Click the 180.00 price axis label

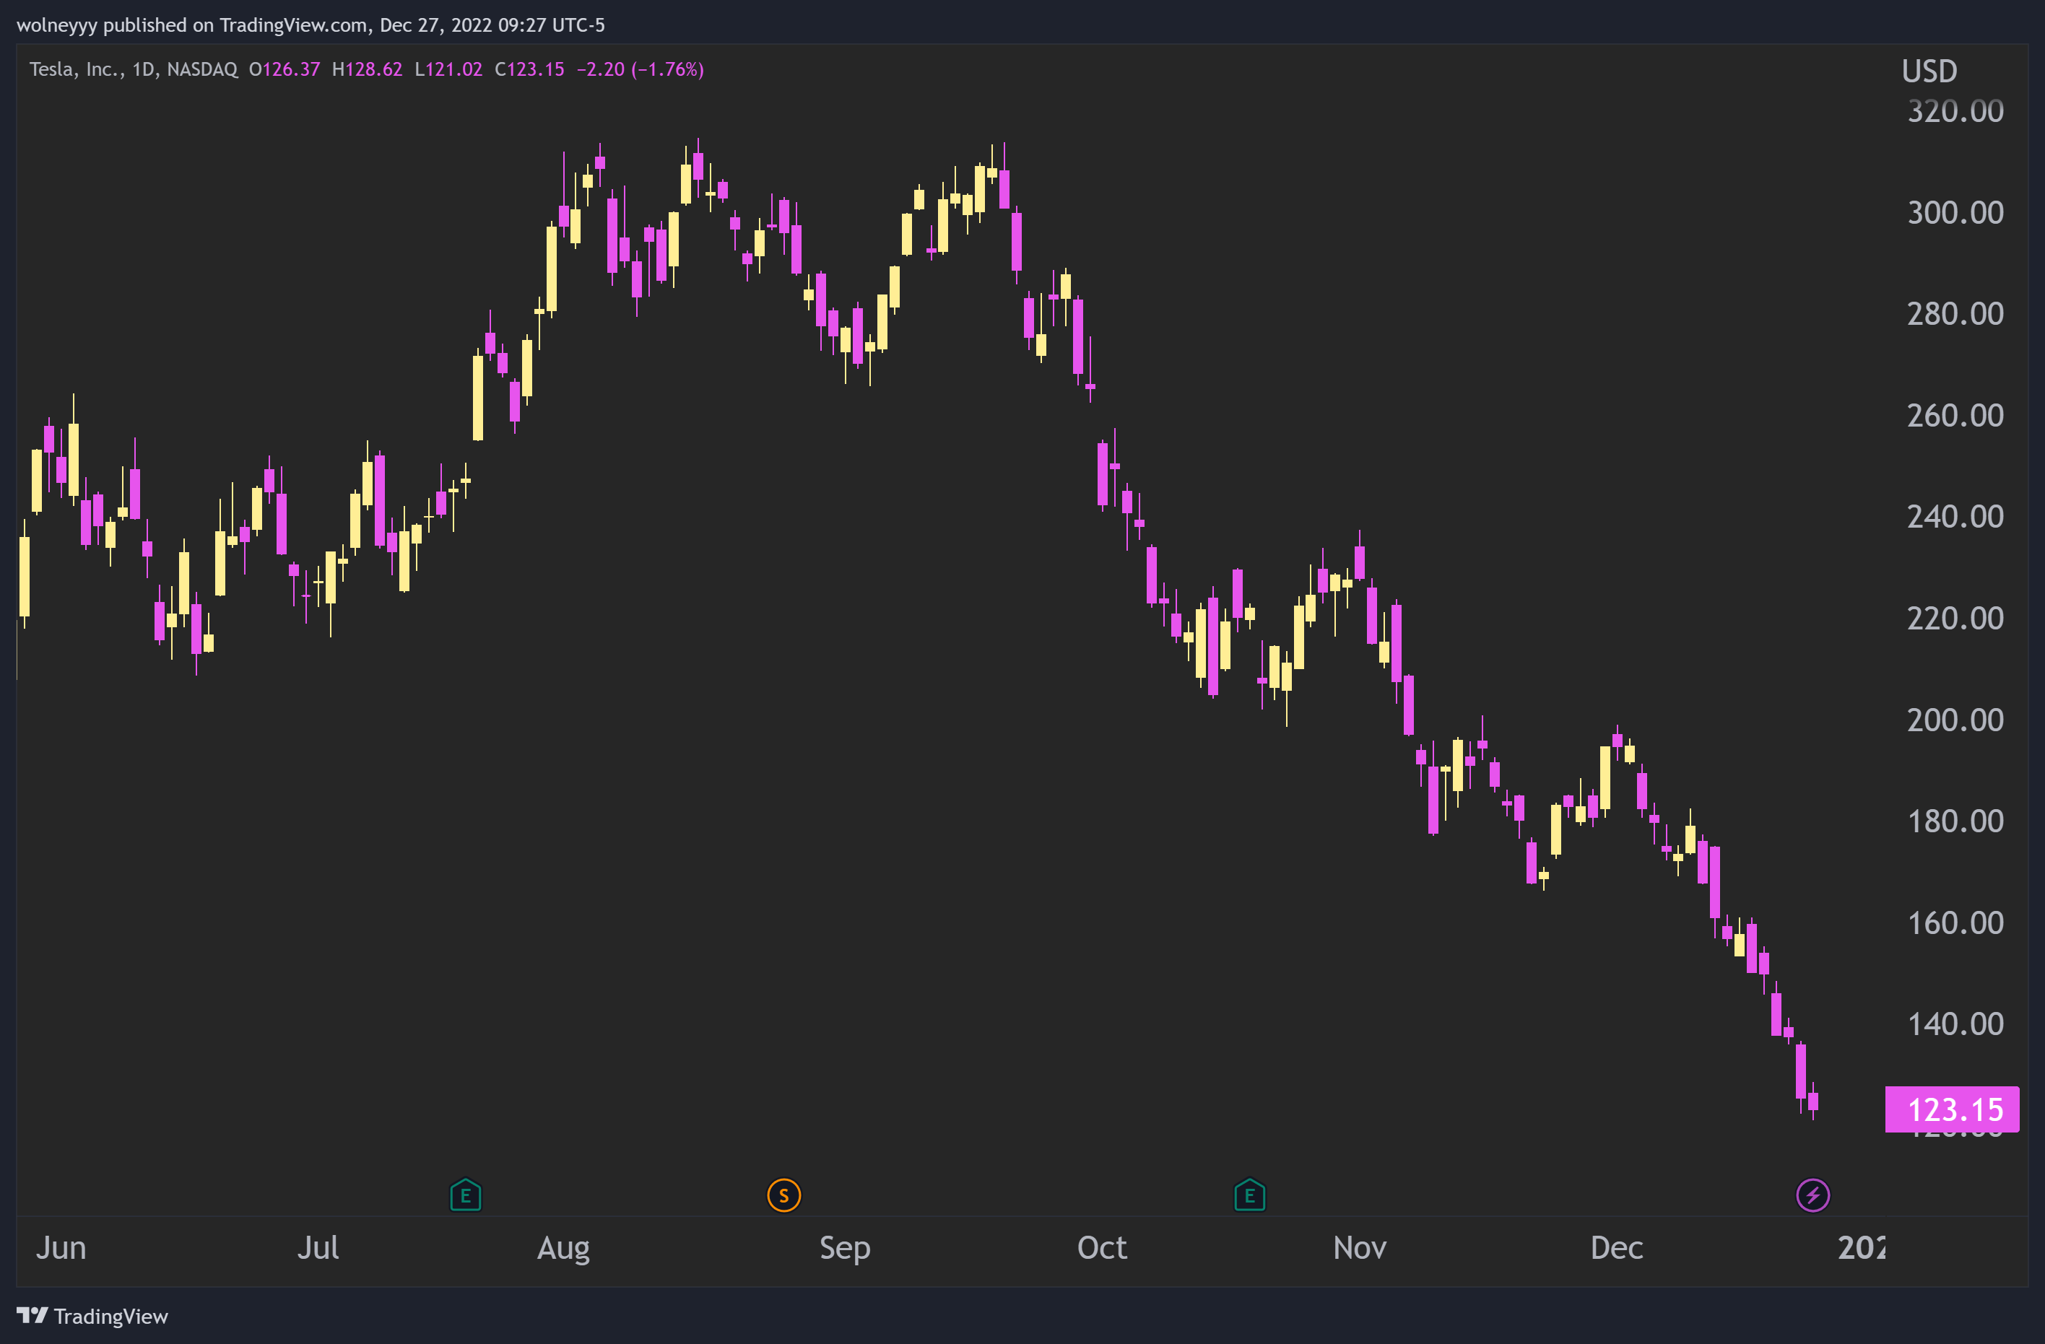pos(1955,821)
